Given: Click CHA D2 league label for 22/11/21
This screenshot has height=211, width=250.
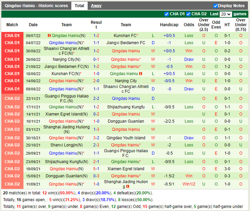Looking at the screenshot, I should click(12, 99).
